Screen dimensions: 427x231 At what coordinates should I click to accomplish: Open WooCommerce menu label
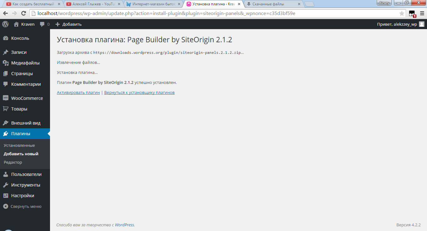coord(27,98)
